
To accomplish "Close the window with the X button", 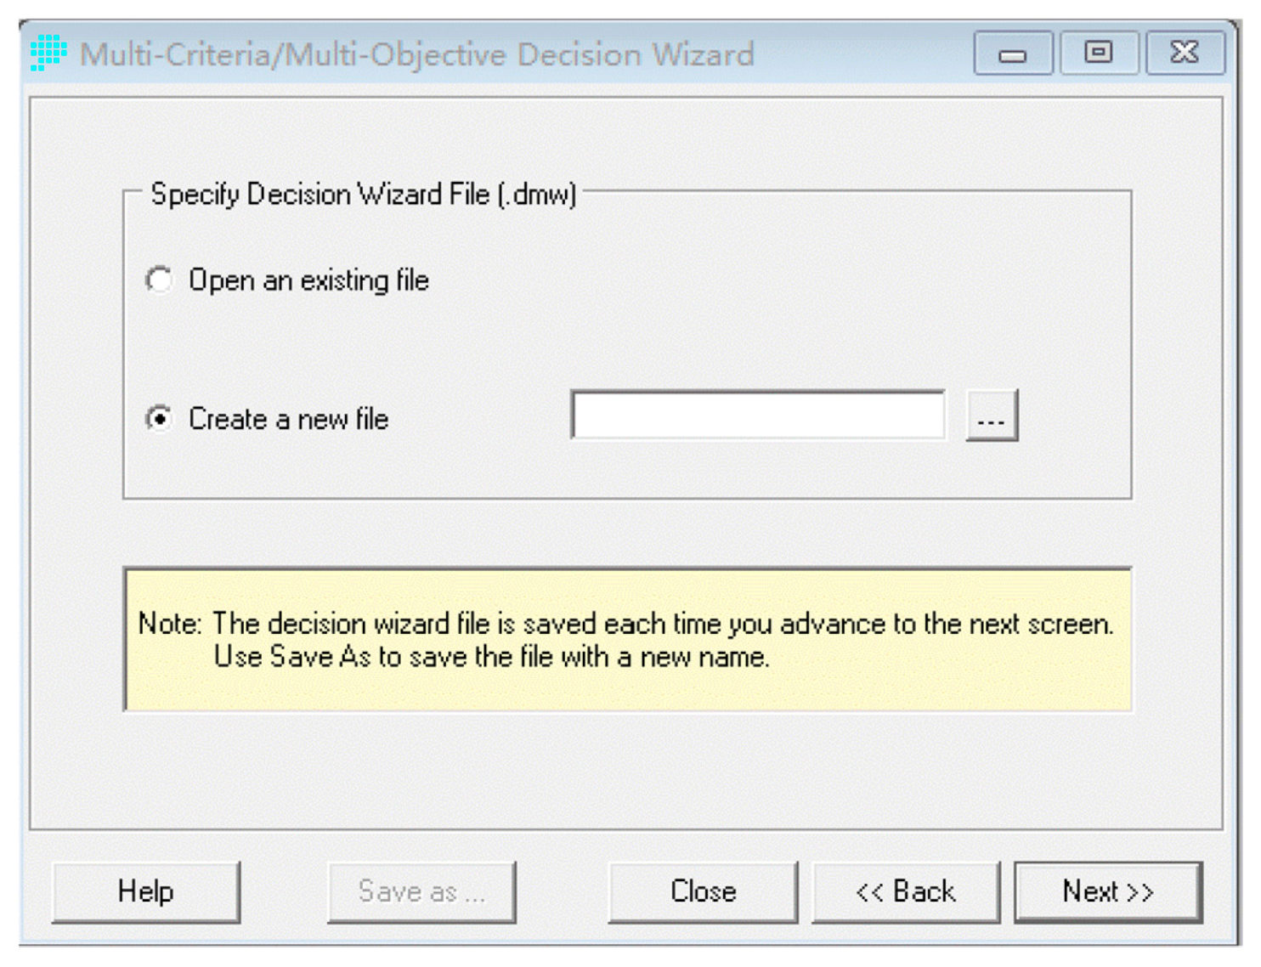I will pos(1184,54).
